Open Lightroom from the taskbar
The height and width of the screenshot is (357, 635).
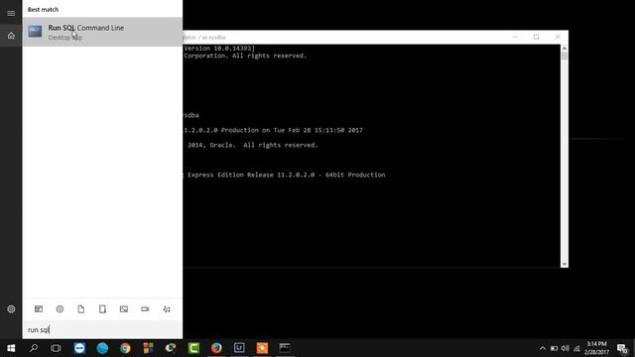[239, 348]
